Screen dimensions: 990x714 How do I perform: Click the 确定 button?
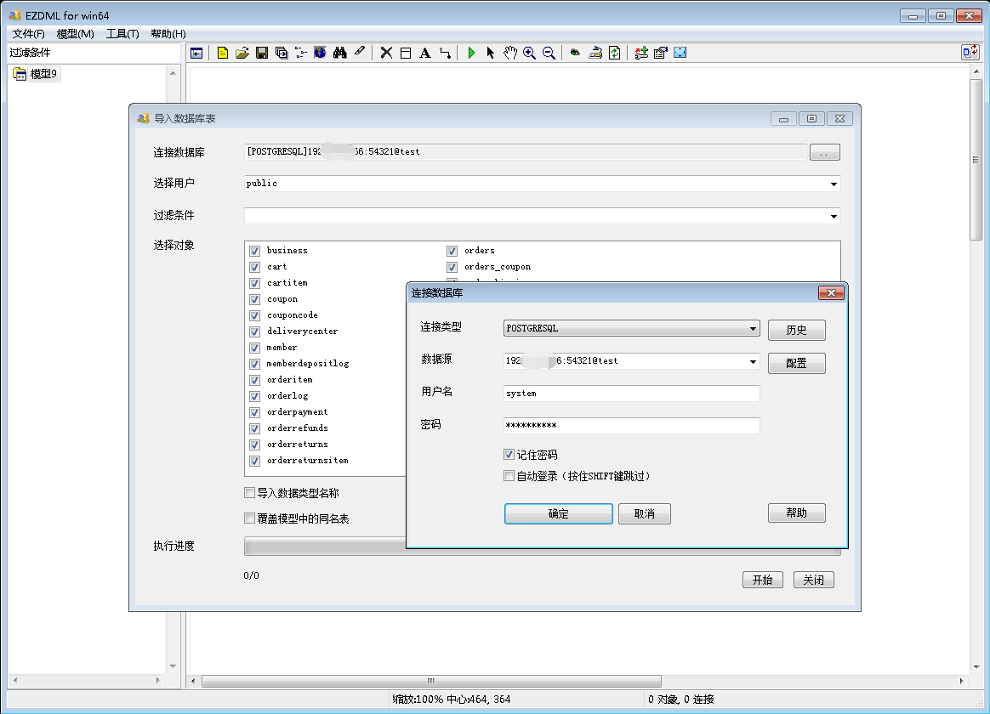(x=558, y=514)
